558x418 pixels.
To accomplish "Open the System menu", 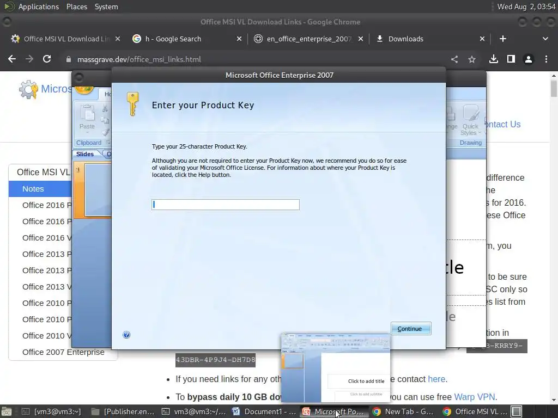I will pos(106,7).
